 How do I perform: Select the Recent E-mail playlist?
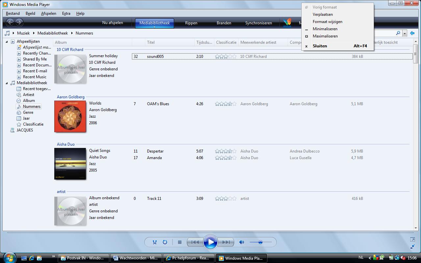pyautogui.click(x=32, y=71)
